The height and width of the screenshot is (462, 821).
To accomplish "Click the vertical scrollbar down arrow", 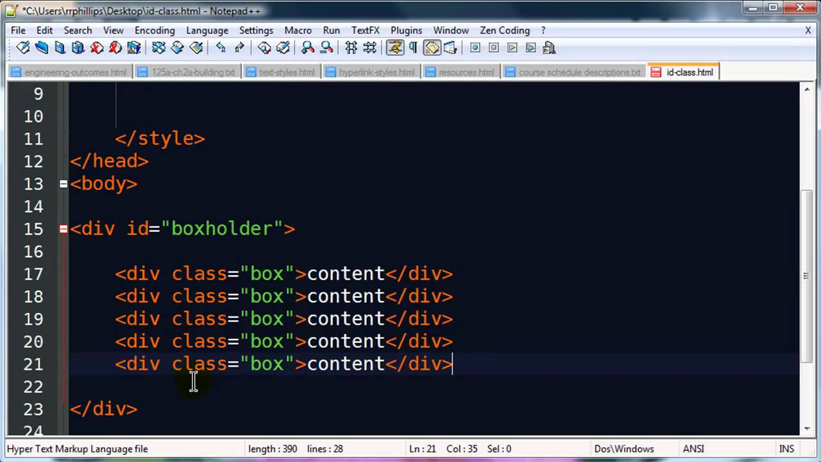I will click(806, 428).
